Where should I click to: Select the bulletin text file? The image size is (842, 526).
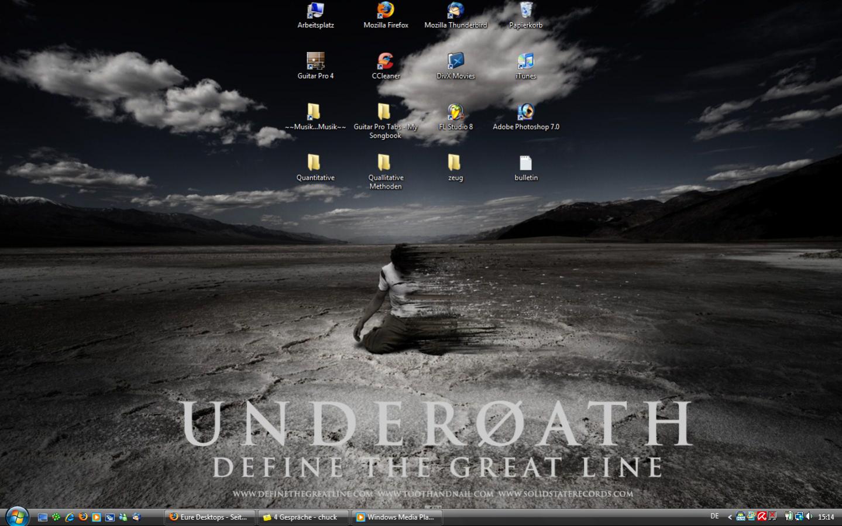tap(525, 168)
